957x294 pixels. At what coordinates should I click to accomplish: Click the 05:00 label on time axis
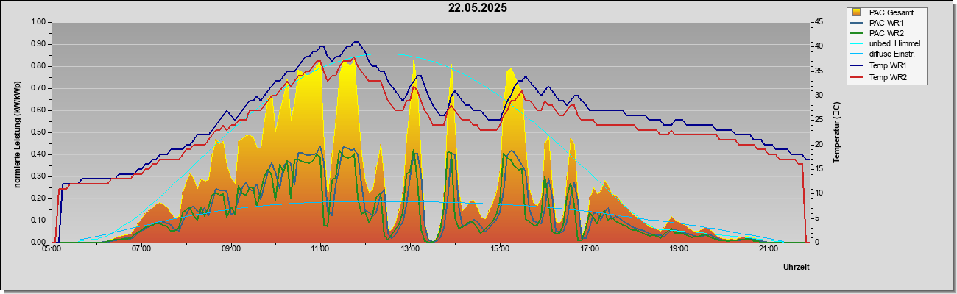point(52,249)
